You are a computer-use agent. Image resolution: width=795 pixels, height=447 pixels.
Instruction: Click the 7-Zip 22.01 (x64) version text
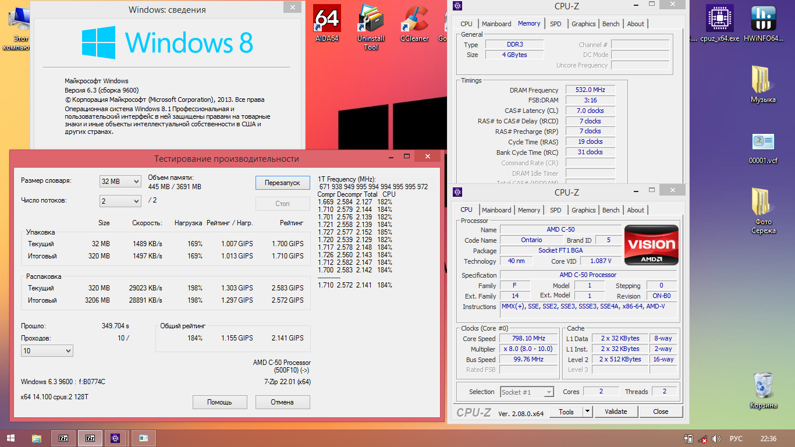pos(288,382)
